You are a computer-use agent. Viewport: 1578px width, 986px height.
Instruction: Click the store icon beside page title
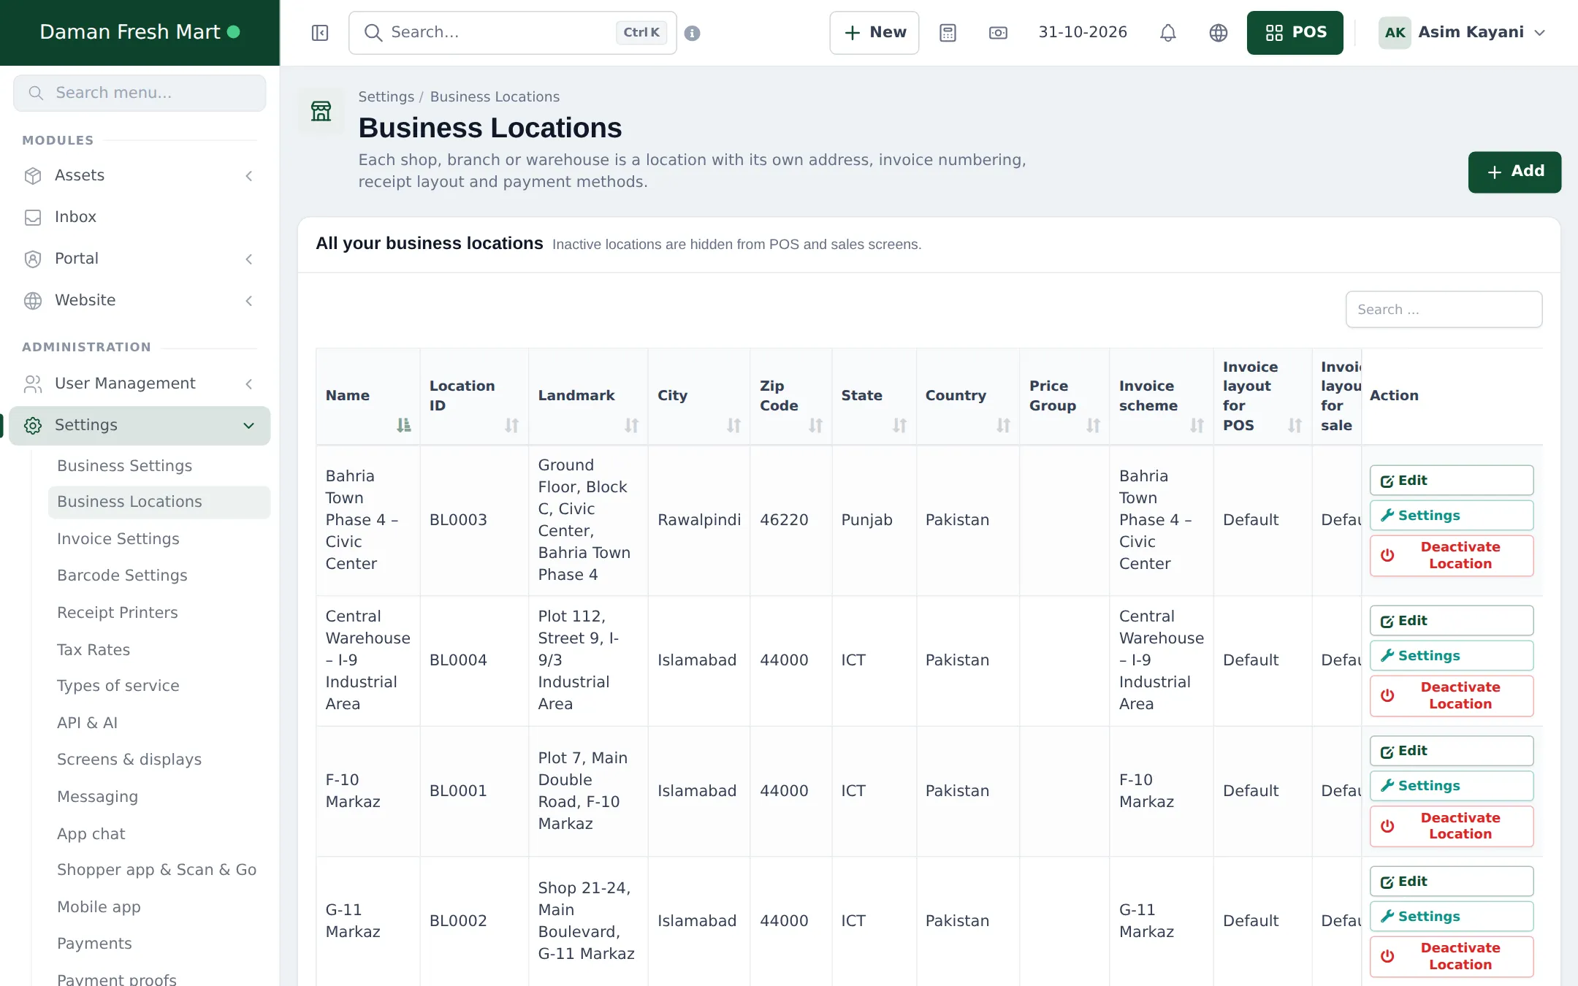[321, 111]
